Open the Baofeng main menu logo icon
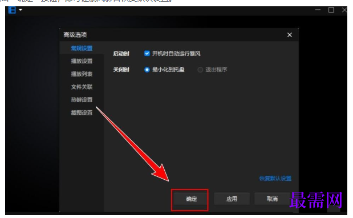Viewport: 353px width, 218px height. pos(12,10)
